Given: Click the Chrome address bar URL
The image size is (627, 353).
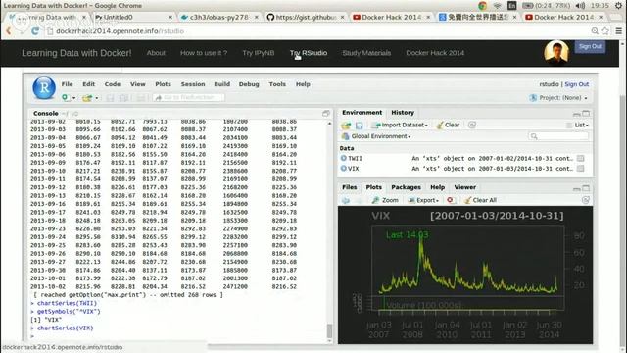Looking at the screenshot, I should (x=120, y=31).
